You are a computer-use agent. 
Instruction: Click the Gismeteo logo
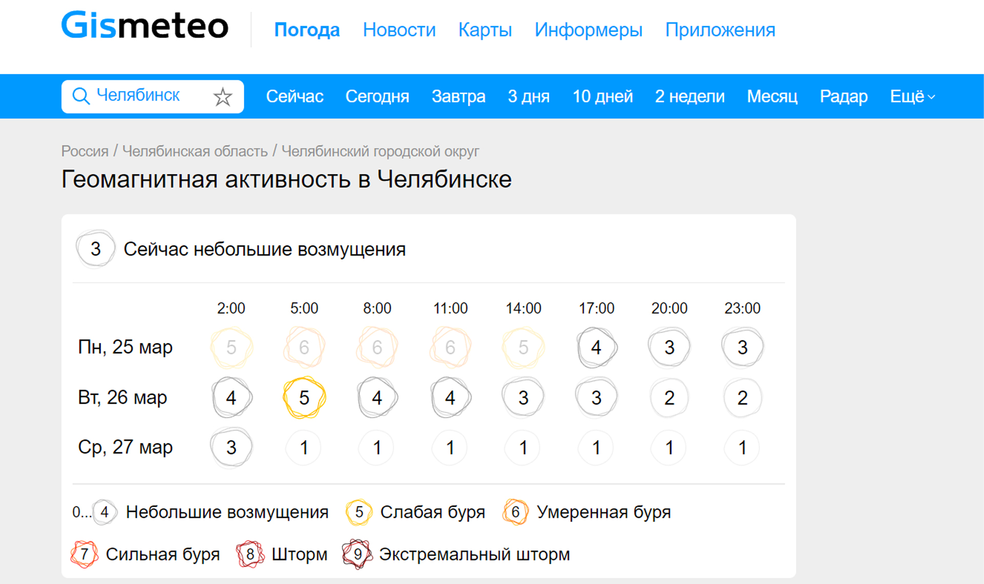(x=145, y=26)
